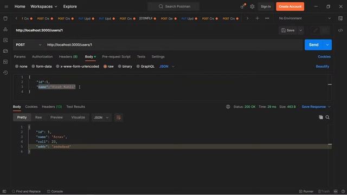Copy the response body to clipboard
Viewport: 347px width, 195px height.
coord(320,118)
